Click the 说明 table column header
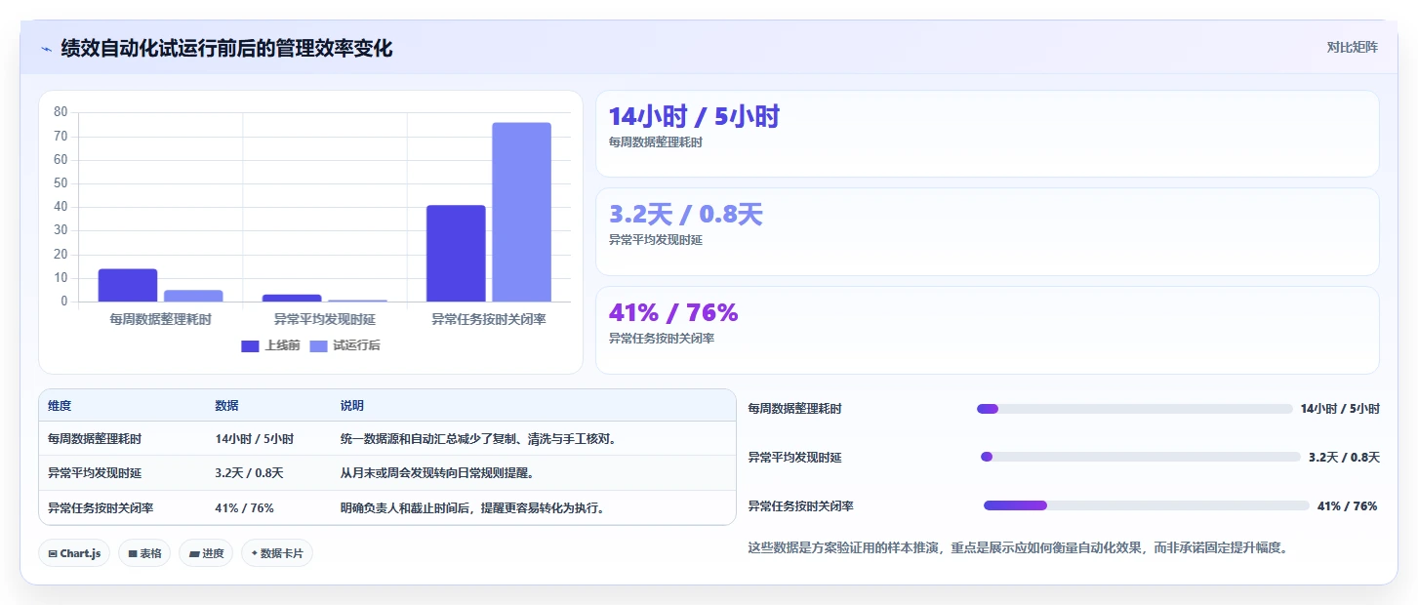This screenshot has height=605, width=1418. click(351, 406)
